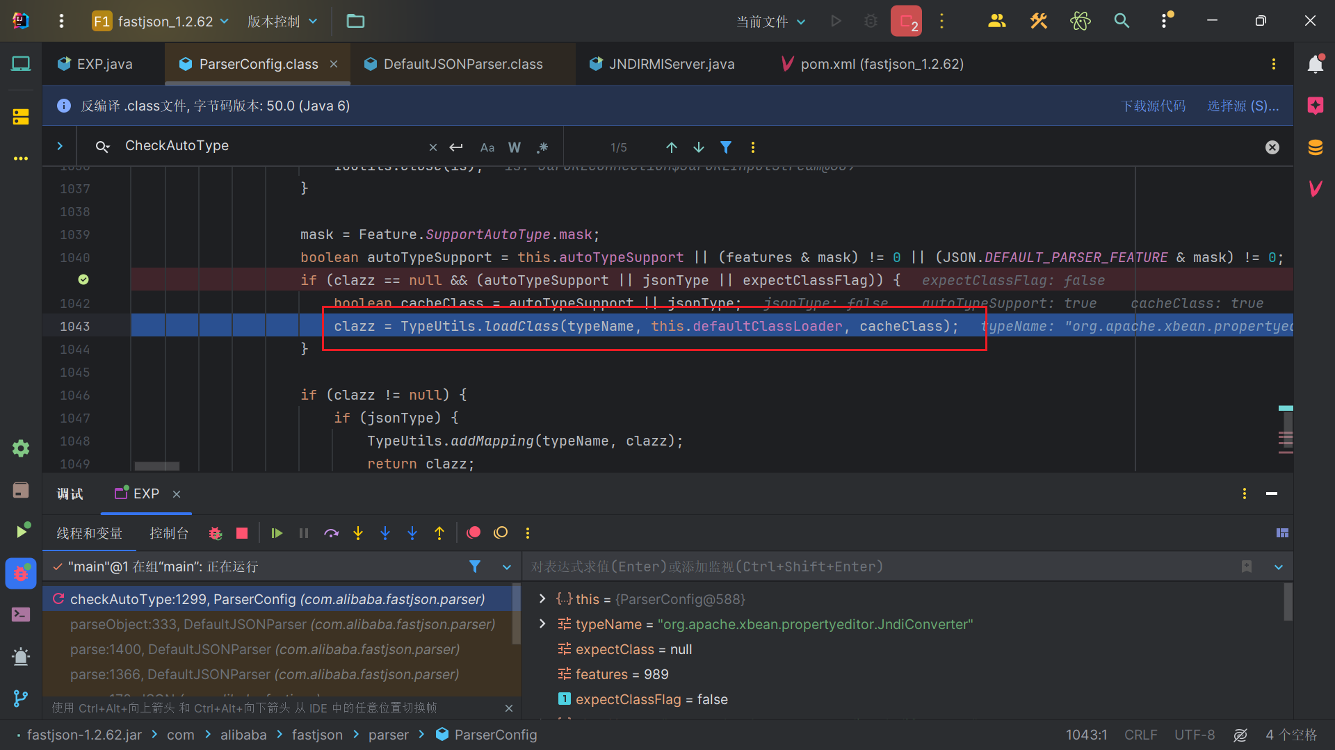Click the Run current file button
Image resolution: width=1335 pixels, height=750 pixels.
point(836,21)
